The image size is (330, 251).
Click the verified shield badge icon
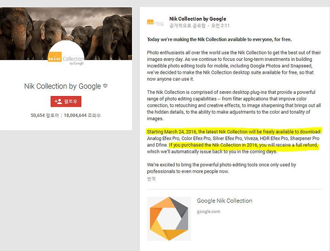tap(105, 86)
